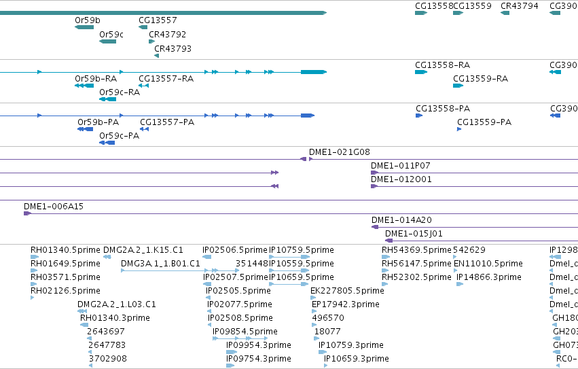The height and width of the screenshot is (369, 578).
Task: Select the IP14866.3prime EST
Action: tap(460, 284)
